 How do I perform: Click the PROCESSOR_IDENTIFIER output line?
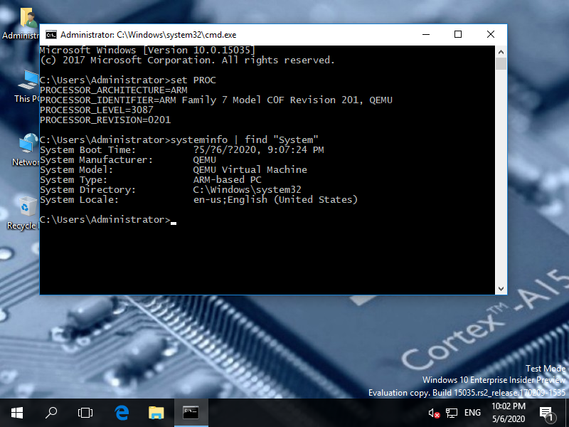pos(216,100)
